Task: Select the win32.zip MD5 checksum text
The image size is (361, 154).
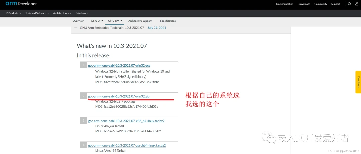Action: tap(127, 107)
